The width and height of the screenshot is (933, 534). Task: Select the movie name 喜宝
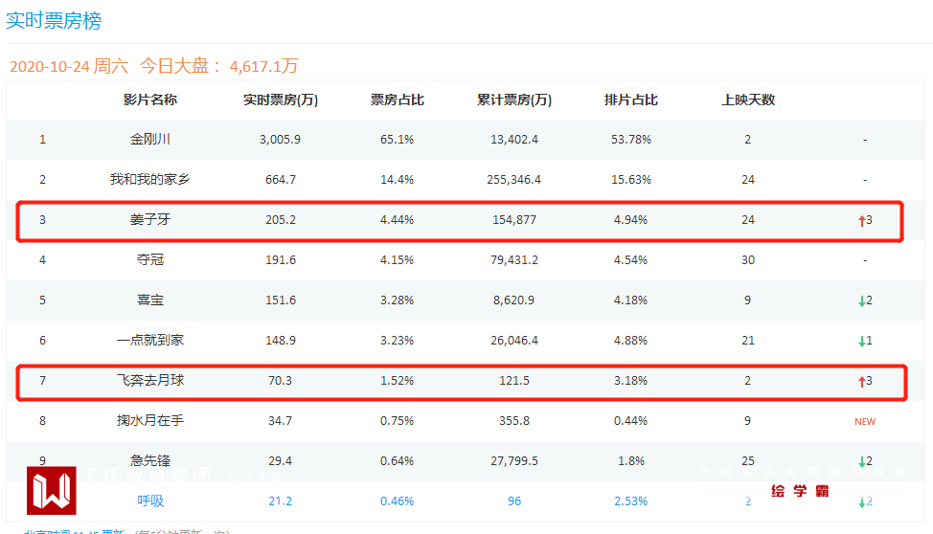(150, 300)
